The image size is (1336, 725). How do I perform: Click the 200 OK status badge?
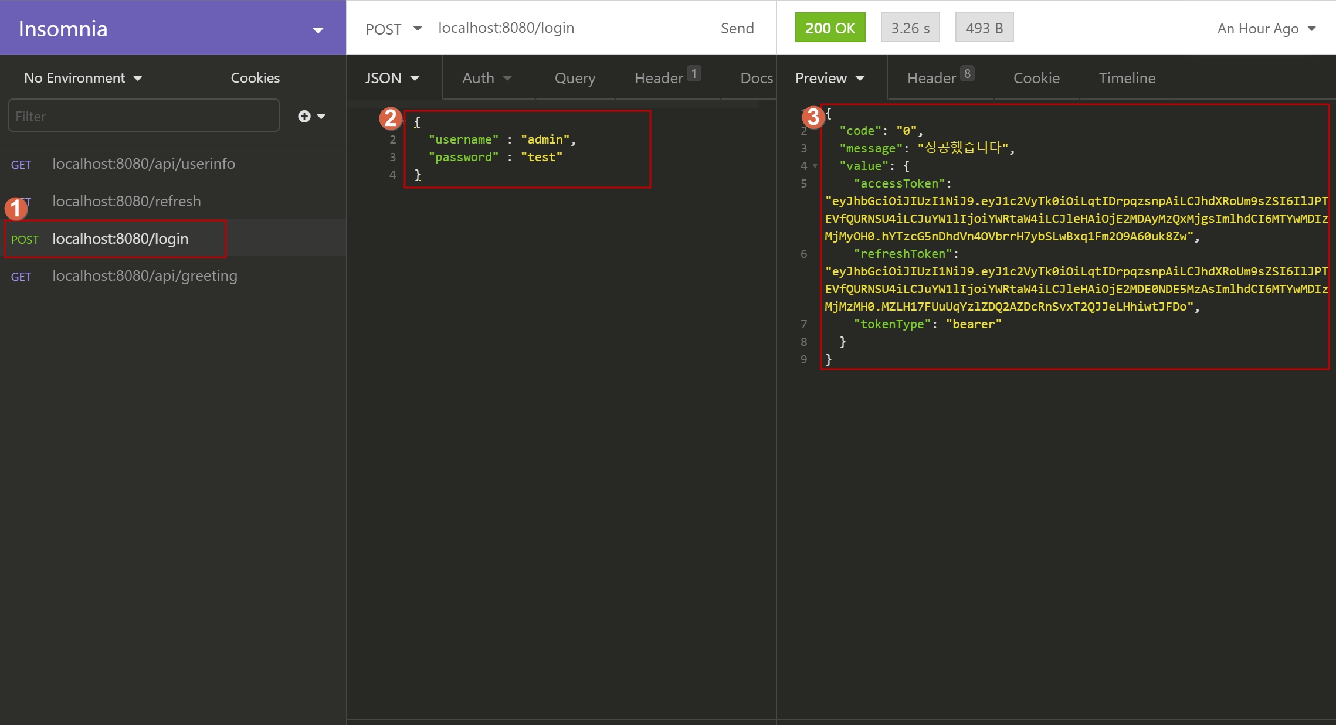tap(830, 28)
